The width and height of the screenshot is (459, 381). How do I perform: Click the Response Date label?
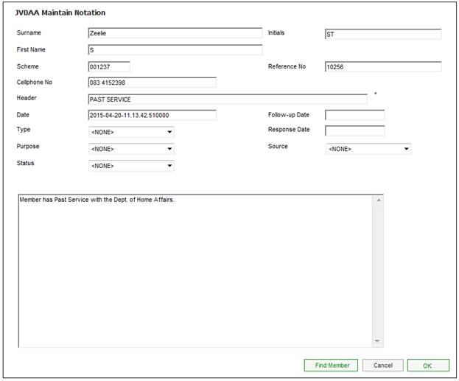tap(289, 130)
